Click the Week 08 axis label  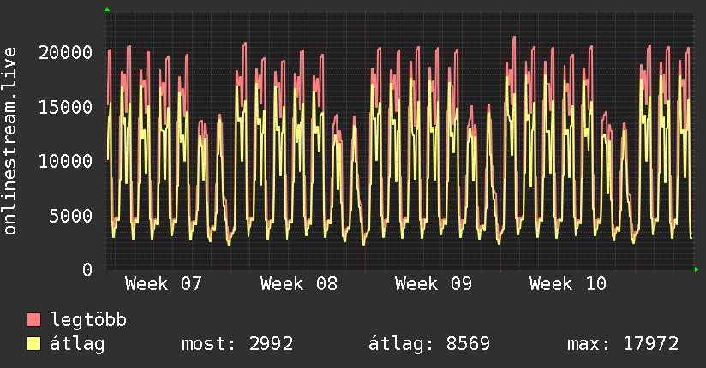[298, 284]
